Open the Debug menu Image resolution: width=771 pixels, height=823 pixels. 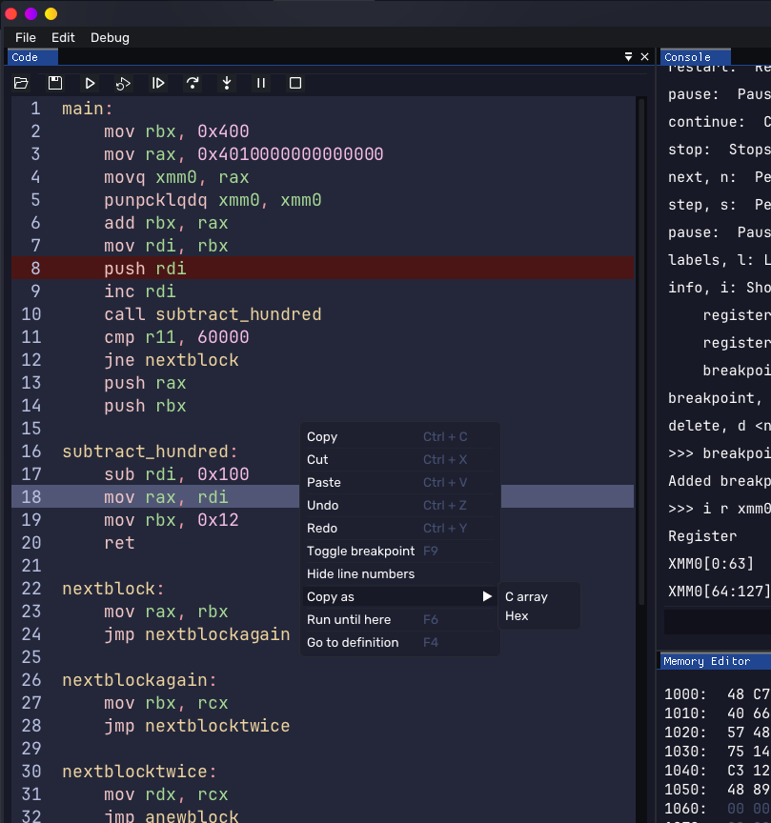110,38
